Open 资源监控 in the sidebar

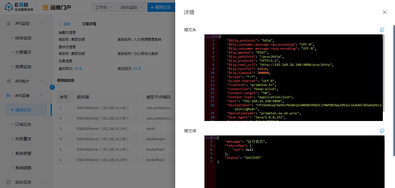click(23, 67)
